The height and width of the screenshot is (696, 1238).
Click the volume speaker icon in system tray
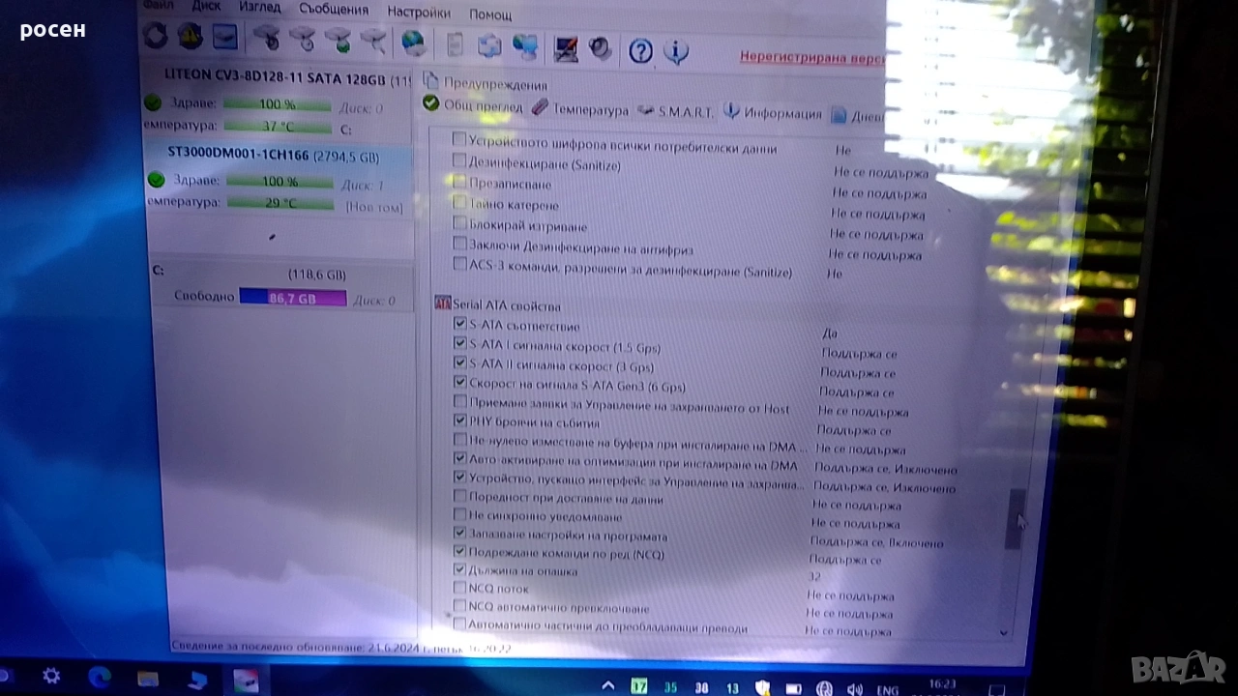855,689
